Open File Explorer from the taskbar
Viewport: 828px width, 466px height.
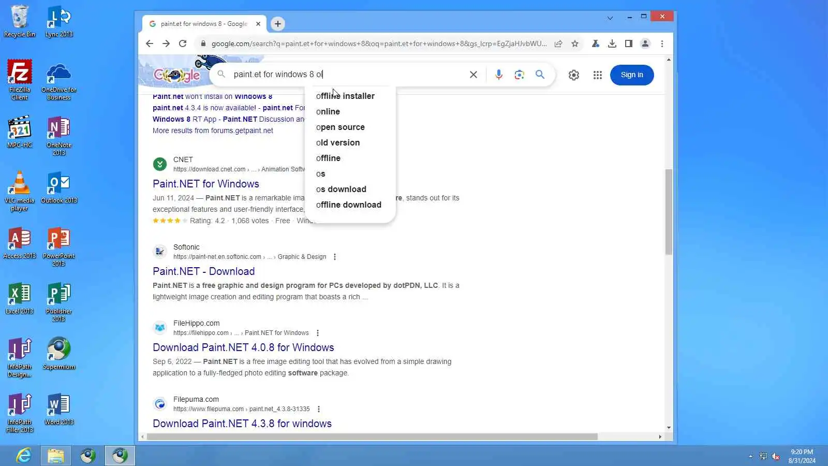pos(56,456)
